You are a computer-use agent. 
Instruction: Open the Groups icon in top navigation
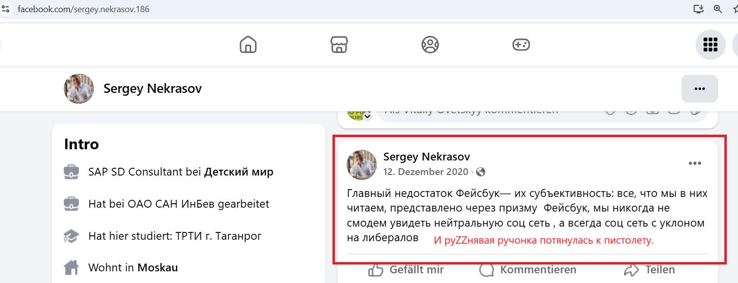(430, 45)
